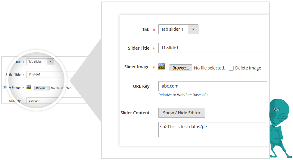The image size is (293, 160).
Task: Focus the large Slider Title field containing t1-slide1
Action: 213,48
